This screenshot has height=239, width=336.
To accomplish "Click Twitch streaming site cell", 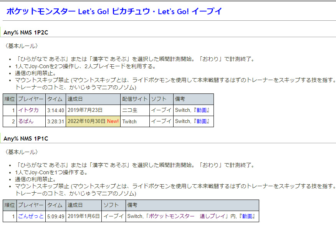I will [135, 121].
